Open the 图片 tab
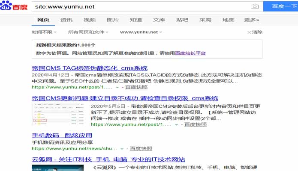 (x=112, y=20)
